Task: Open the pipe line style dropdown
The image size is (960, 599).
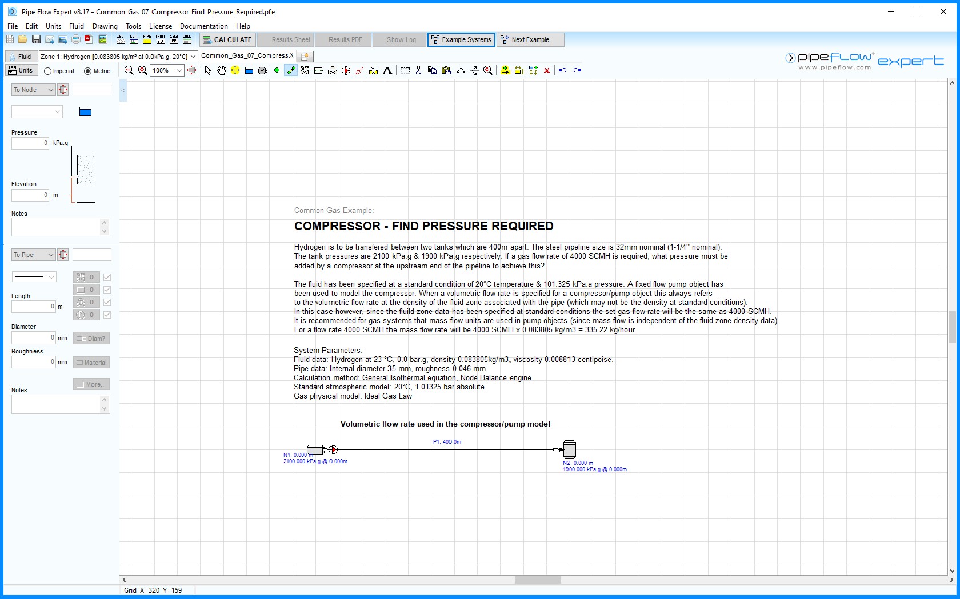Action: 34,277
